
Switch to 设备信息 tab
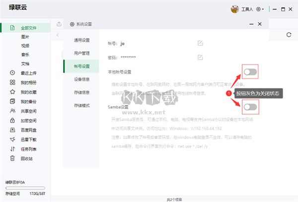click(x=82, y=79)
